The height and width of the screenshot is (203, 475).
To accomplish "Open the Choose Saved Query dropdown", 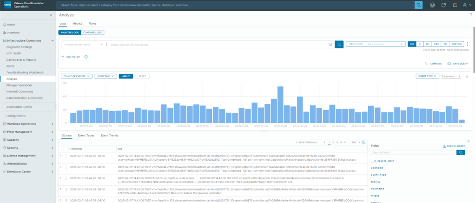I will [x=84, y=45].
